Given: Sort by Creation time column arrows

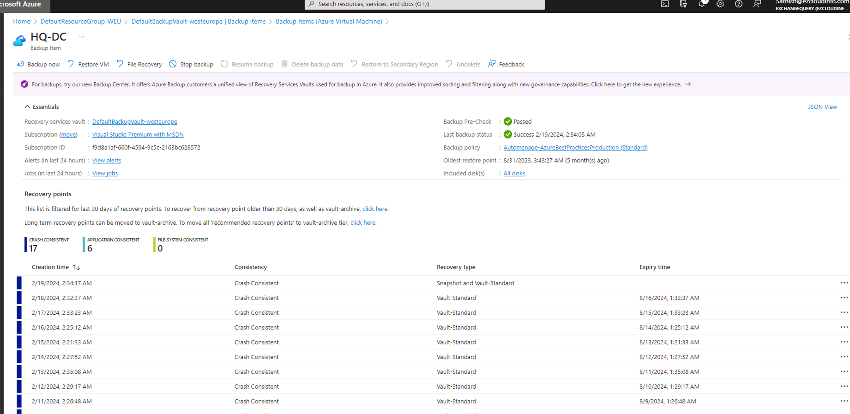Looking at the screenshot, I should 76,267.
